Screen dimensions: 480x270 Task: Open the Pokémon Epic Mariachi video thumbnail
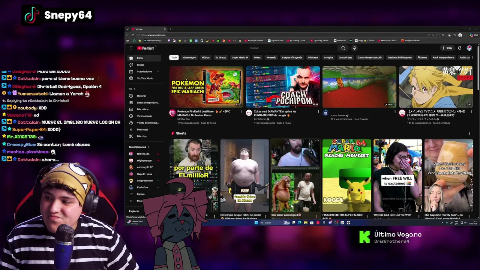click(x=206, y=87)
